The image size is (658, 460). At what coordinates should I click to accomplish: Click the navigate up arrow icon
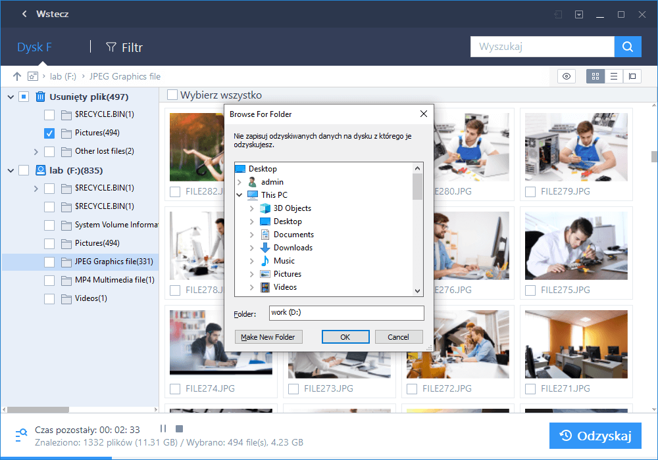(x=16, y=76)
